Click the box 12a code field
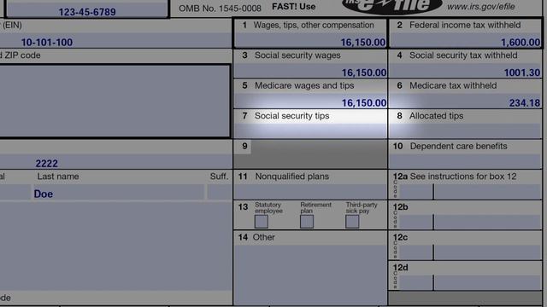 point(416,192)
